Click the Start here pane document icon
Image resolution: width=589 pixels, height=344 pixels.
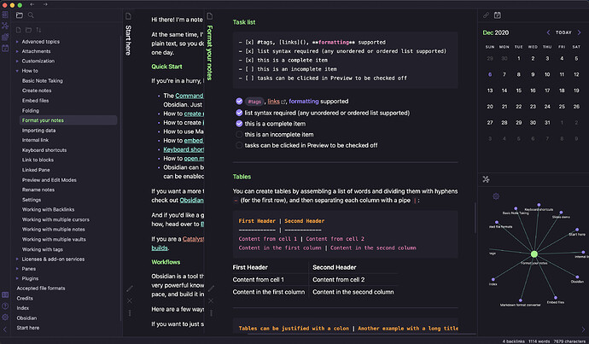pyautogui.click(x=128, y=16)
